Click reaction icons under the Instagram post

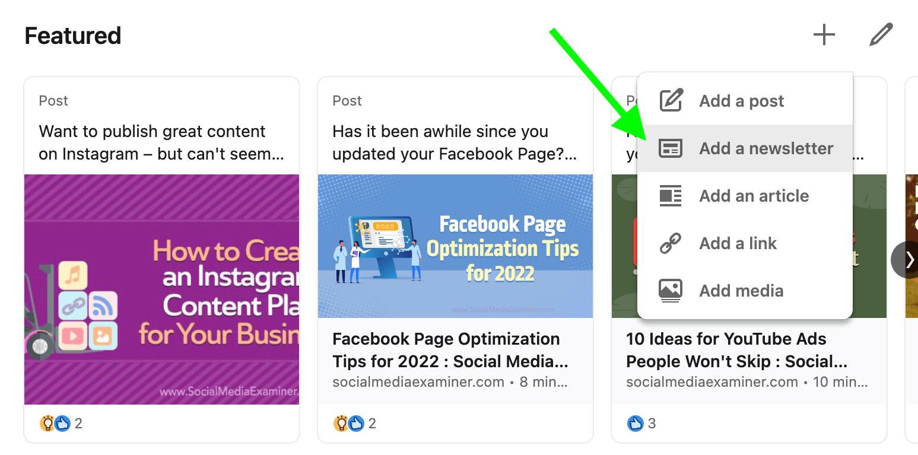[55, 423]
